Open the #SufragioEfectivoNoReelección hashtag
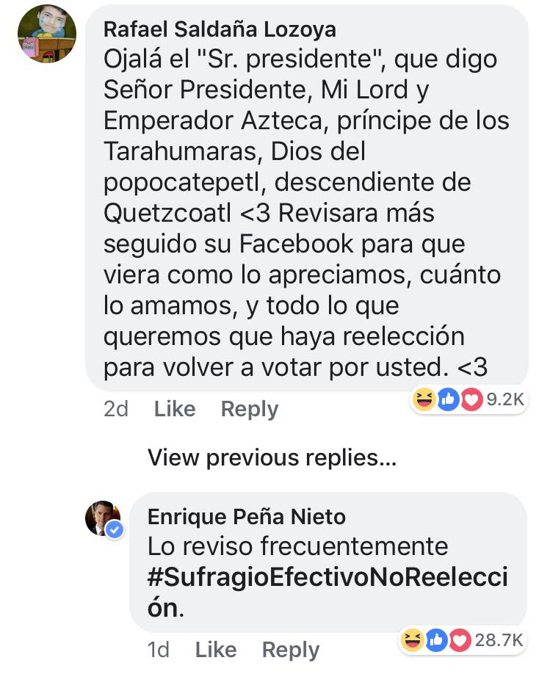This screenshot has height=674, width=550. pyautogui.click(x=328, y=577)
